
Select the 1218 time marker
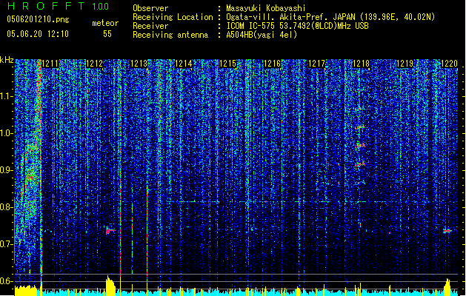pos(361,64)
